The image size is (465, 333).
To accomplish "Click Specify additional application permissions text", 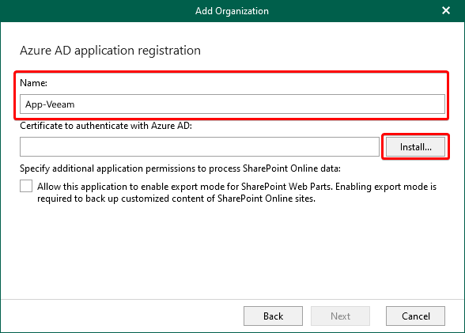I will tap(180, 168).
